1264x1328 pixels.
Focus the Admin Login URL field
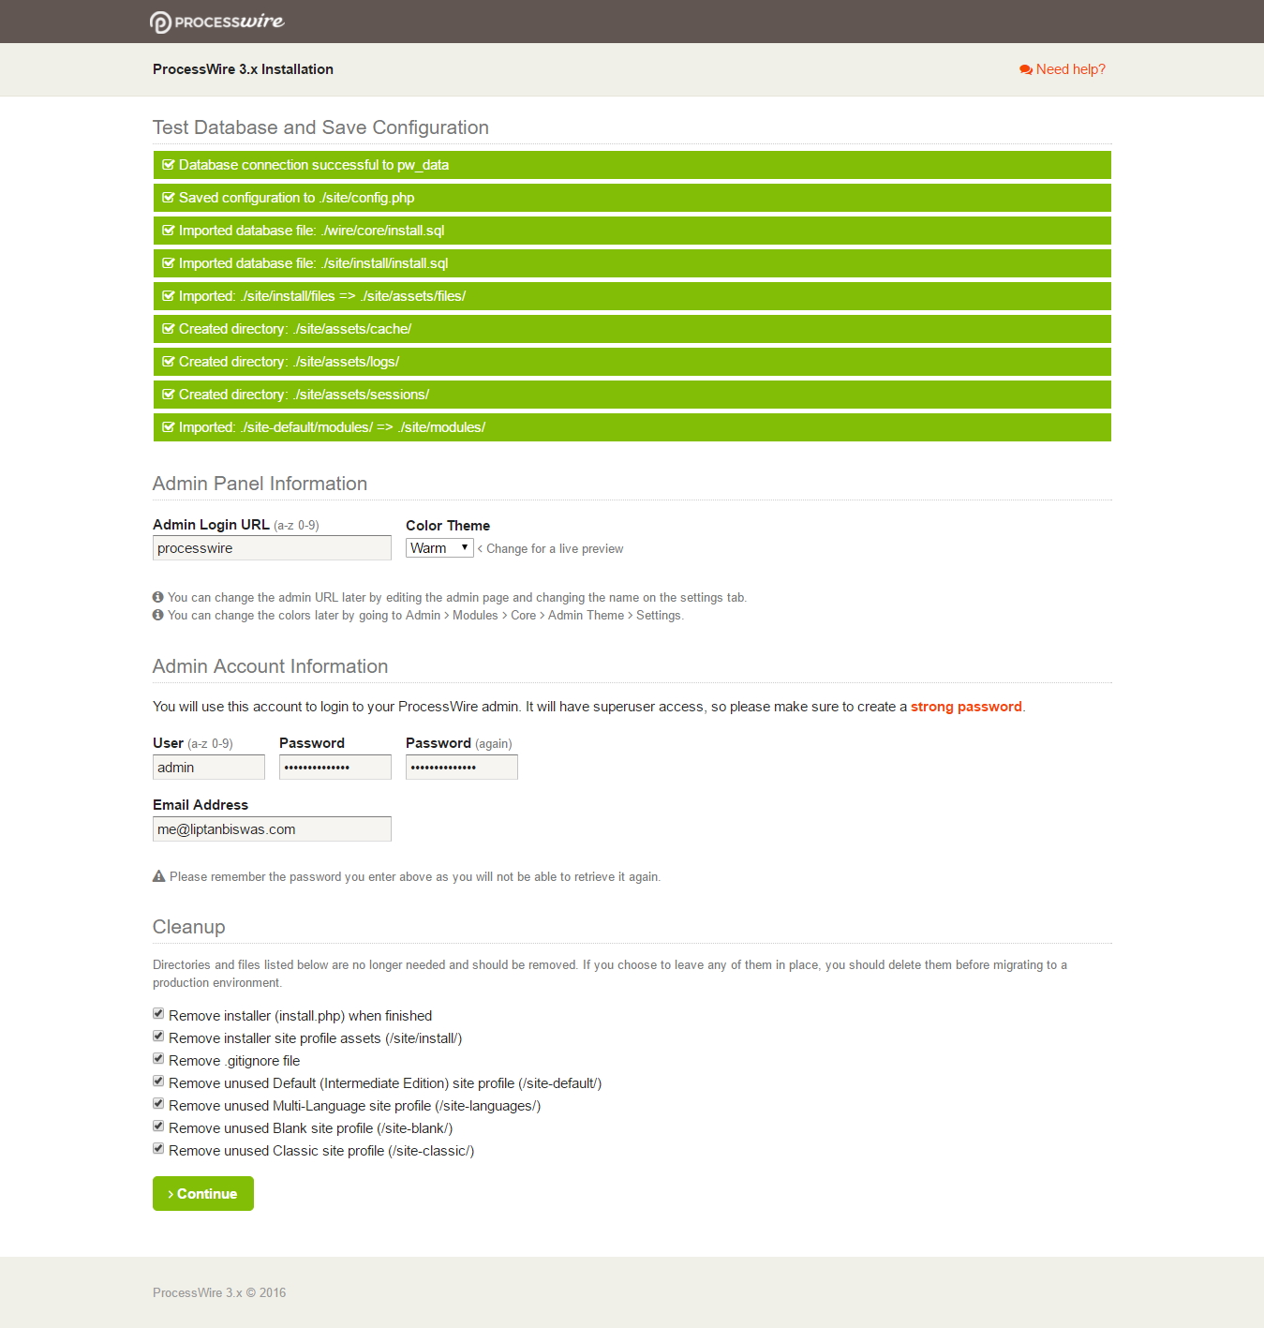tap(272, 548)
